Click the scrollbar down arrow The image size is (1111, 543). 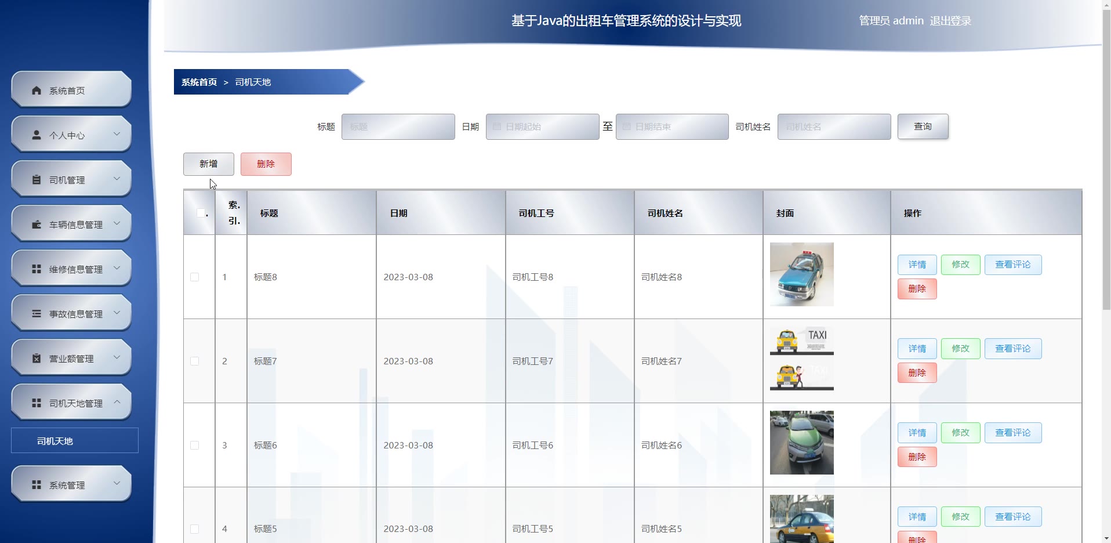pyautogui.click(x=1106, y=538)
